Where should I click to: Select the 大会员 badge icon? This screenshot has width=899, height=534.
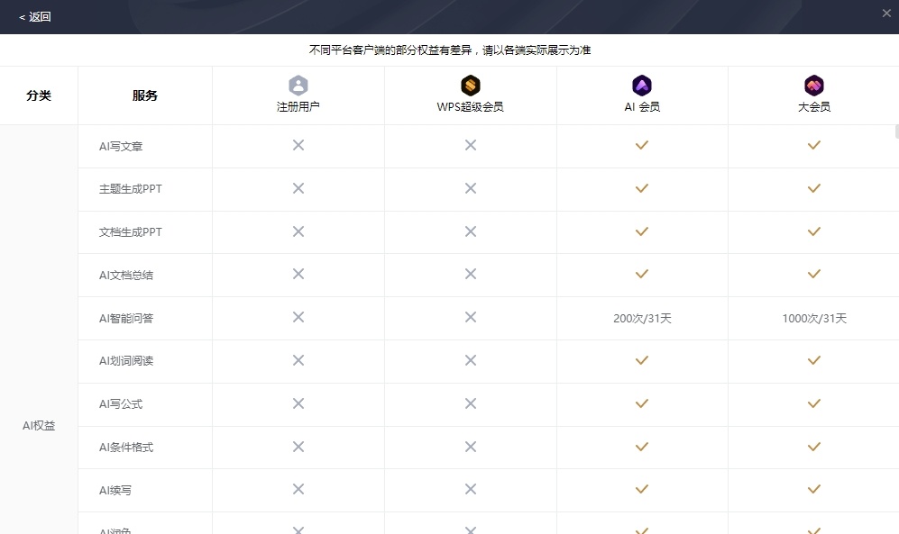pos(814,86)
